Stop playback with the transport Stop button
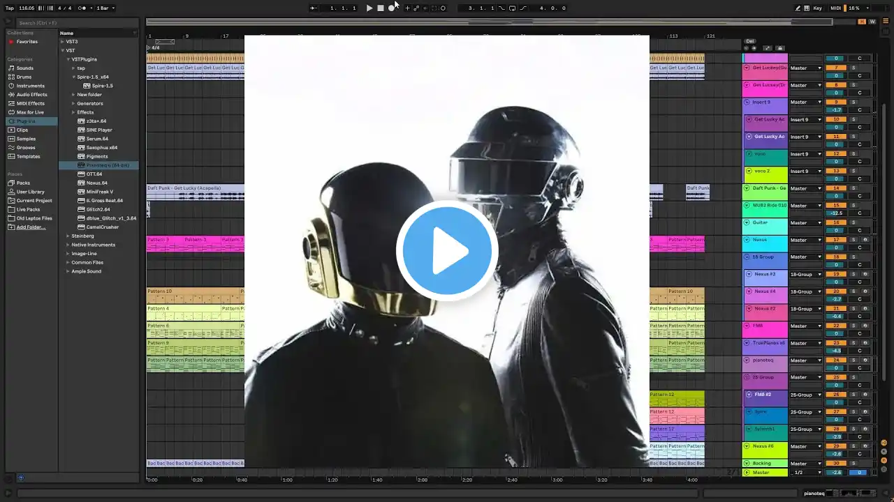Viewport: 894px width, 502px height. [381, 8]
